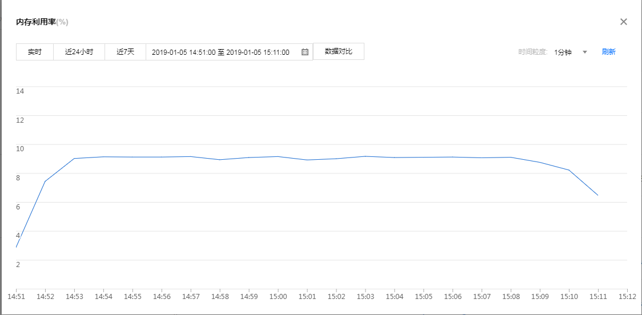Click the granularity dropdown arrow

coord(584,52)
